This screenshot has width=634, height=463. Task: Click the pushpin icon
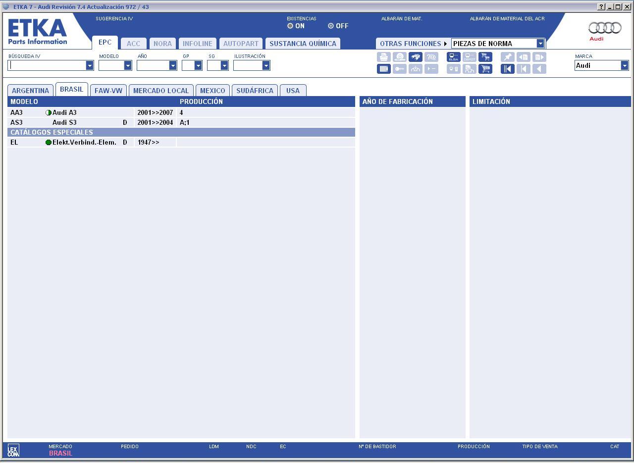pos(508,57)
